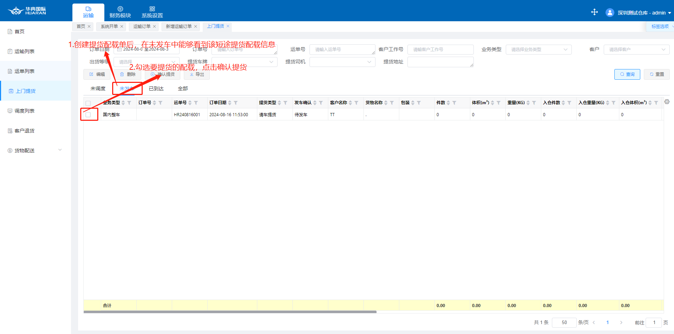The image size is (674, 334).
Task: Click the user avatar icon
Action: [x=610, y=13]
